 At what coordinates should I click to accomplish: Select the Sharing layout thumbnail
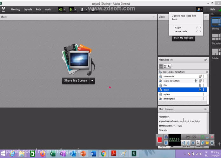pyautogui.click(x=216, y=22)
